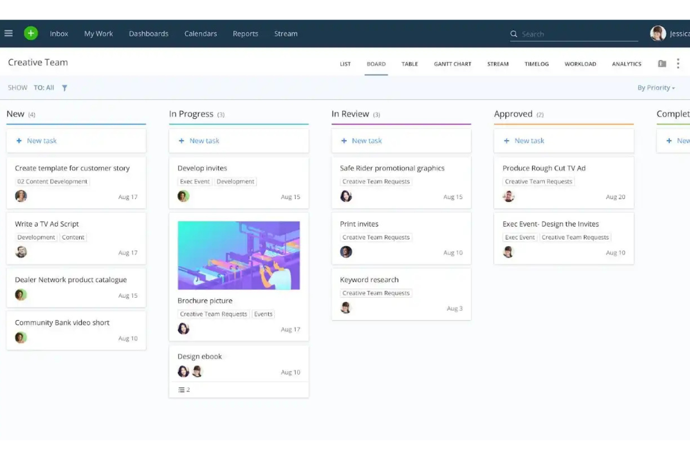The image size is (690, 460).
Task: Click the assignee avatar on Keyword research task
Action: coord(346,307)
